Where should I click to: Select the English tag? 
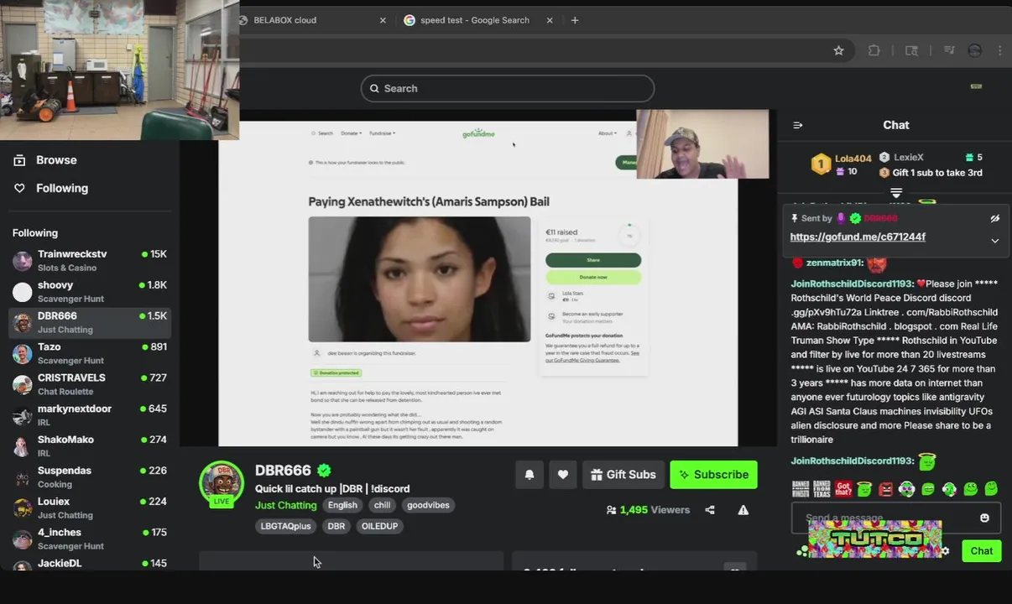(x=342, y=505)
